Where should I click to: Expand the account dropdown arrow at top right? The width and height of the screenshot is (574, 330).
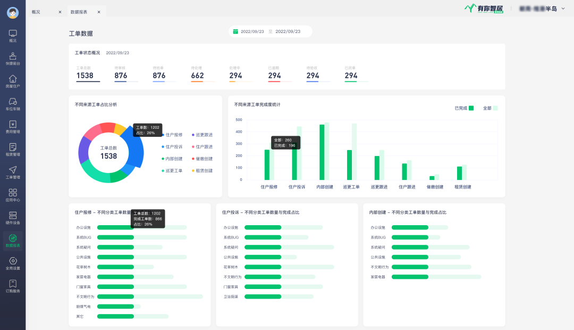(563, 9)
